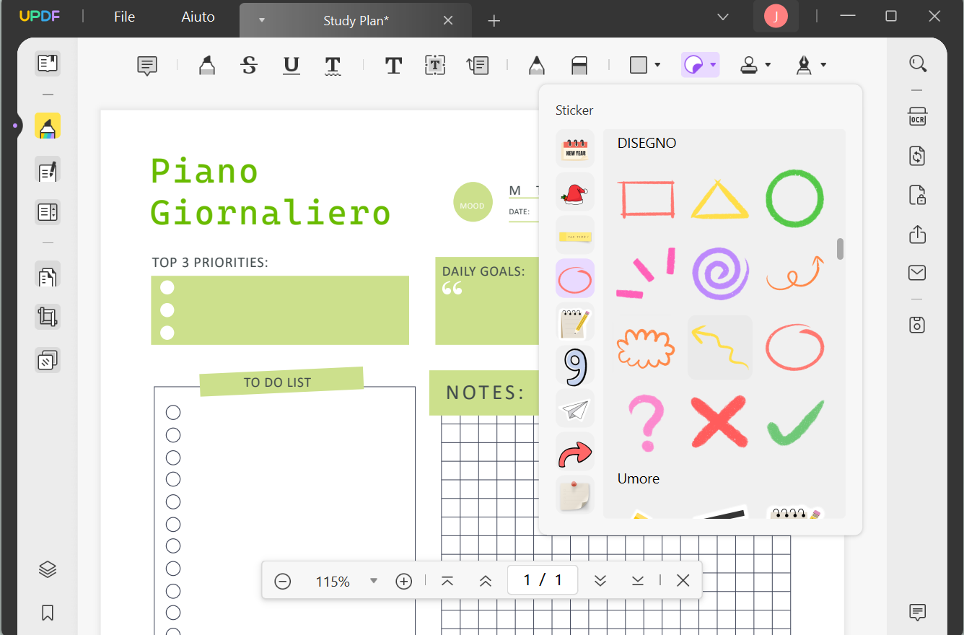Screen dimensions: 964x635
Task: Select the strikethrough annotation tool
Action: point(249,65)
